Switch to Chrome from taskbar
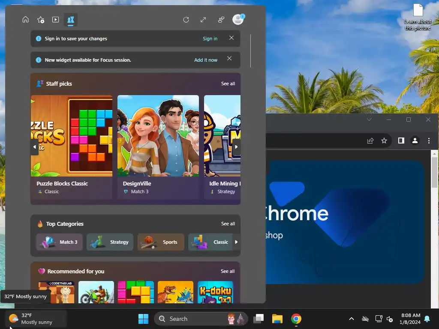 [296, 319]
